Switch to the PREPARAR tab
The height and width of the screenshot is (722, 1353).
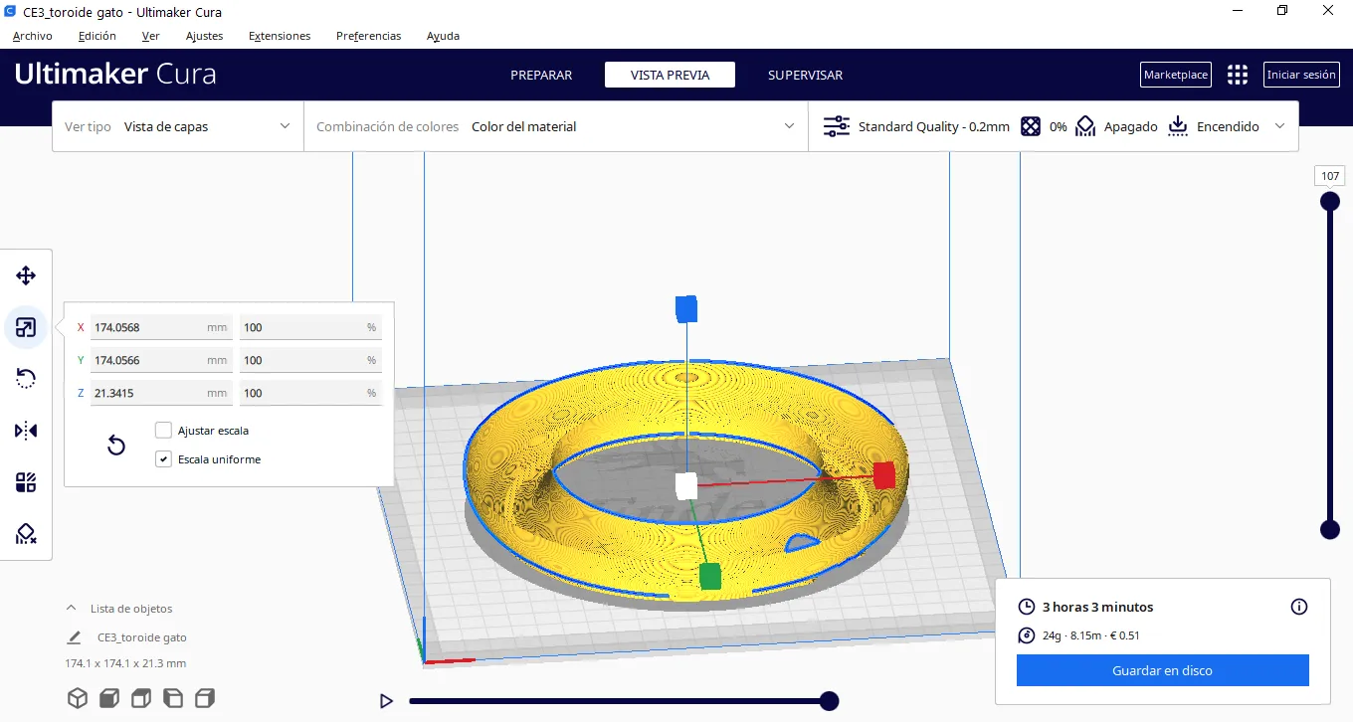[x=541, y=75]
